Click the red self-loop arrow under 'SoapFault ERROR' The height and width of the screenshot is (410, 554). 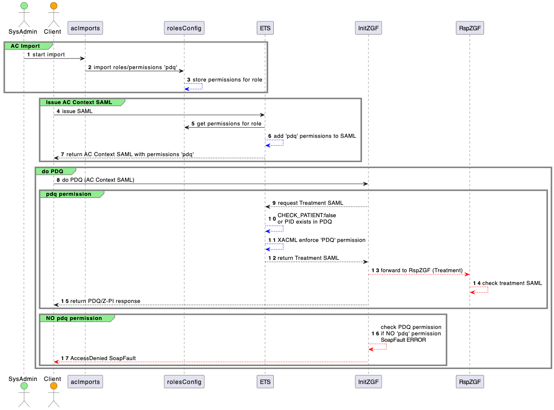coord(377,347)
